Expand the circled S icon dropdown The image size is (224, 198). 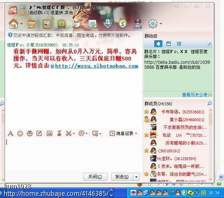(87, 133)
